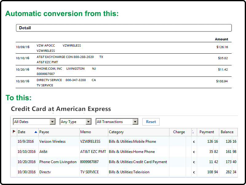Screen dimensions: 246x185
Task: Click the 10/30/16 statement date
Action: click(22, 81)
